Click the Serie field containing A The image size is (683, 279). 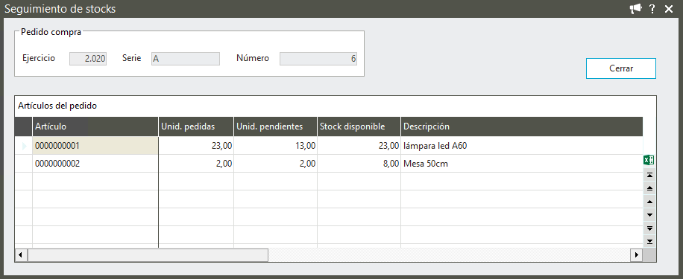click(186, 59)
